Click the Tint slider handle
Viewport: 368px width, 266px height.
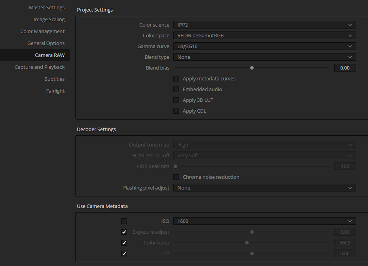pos(252,254)
